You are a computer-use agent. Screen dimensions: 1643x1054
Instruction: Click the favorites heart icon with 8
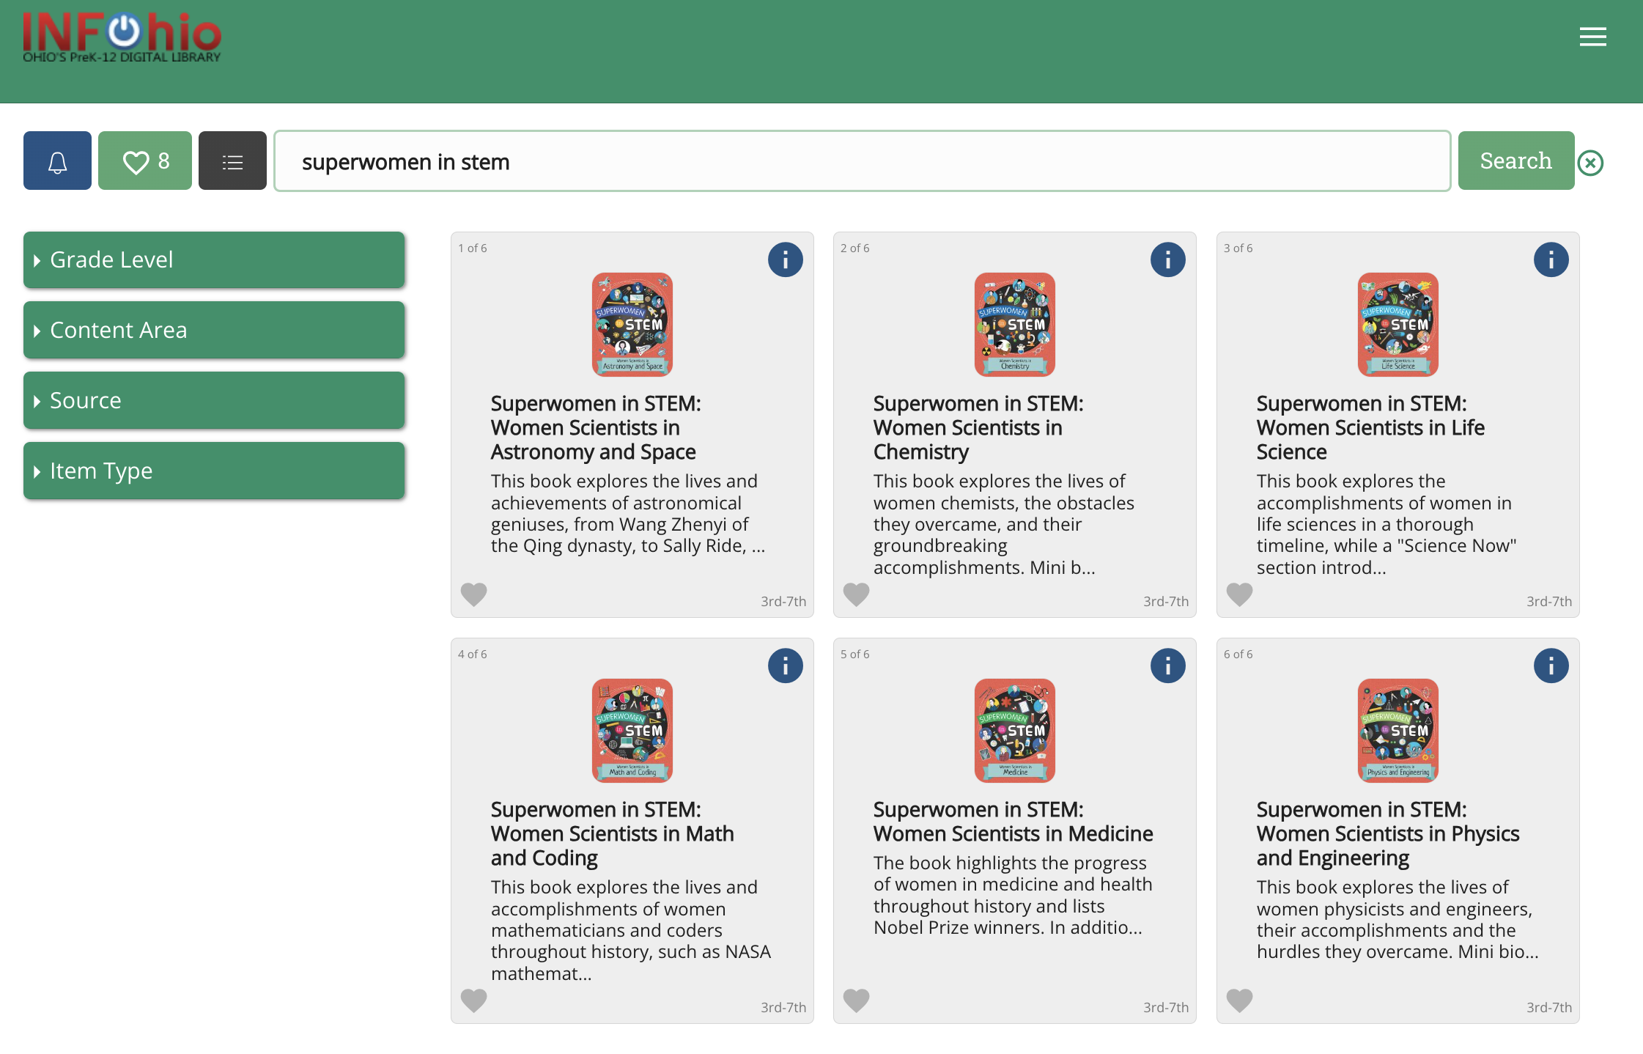(145, 161)
